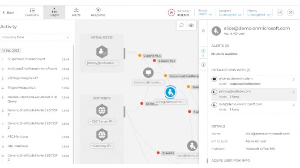Screen dimensions: 300x168
Task: Click the C&C Server IP globe node
Action: coord(102,110)
